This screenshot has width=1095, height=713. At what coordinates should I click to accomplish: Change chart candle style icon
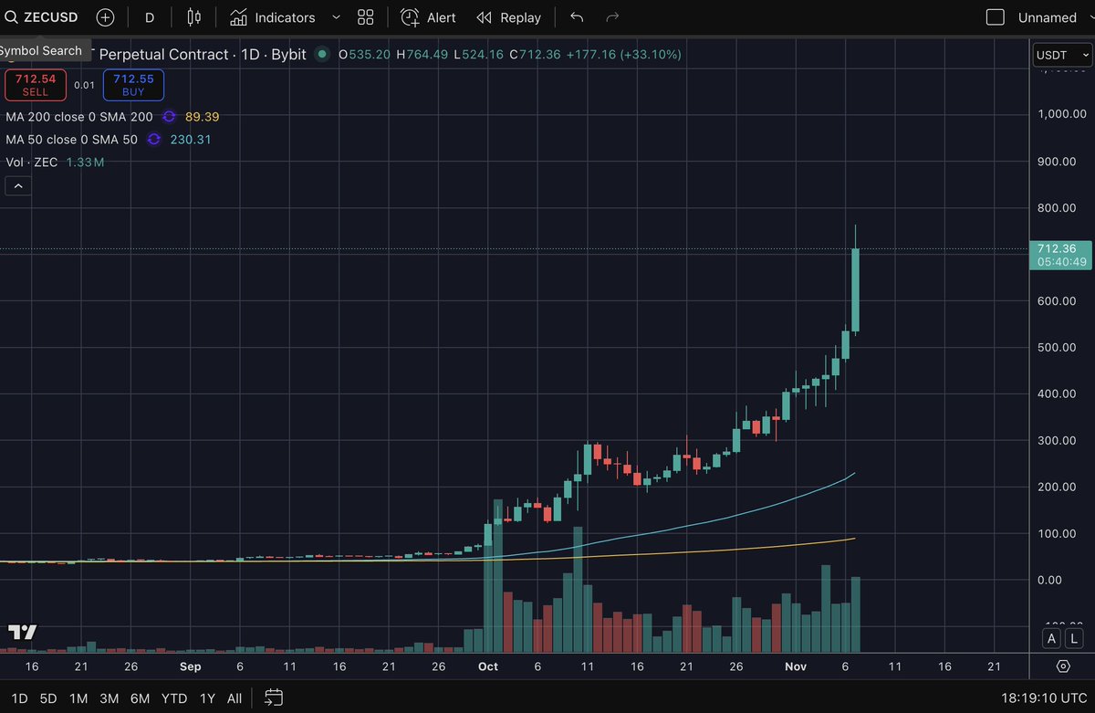coord(193,17)
